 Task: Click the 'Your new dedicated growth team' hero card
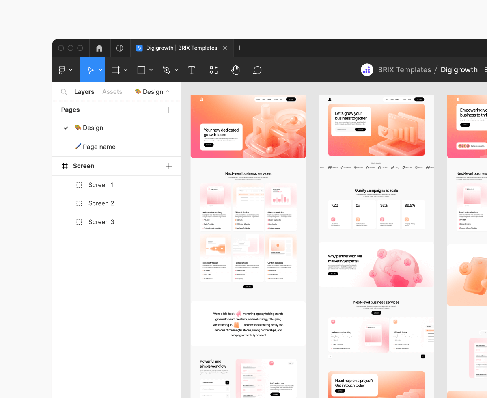click(221, 137)
